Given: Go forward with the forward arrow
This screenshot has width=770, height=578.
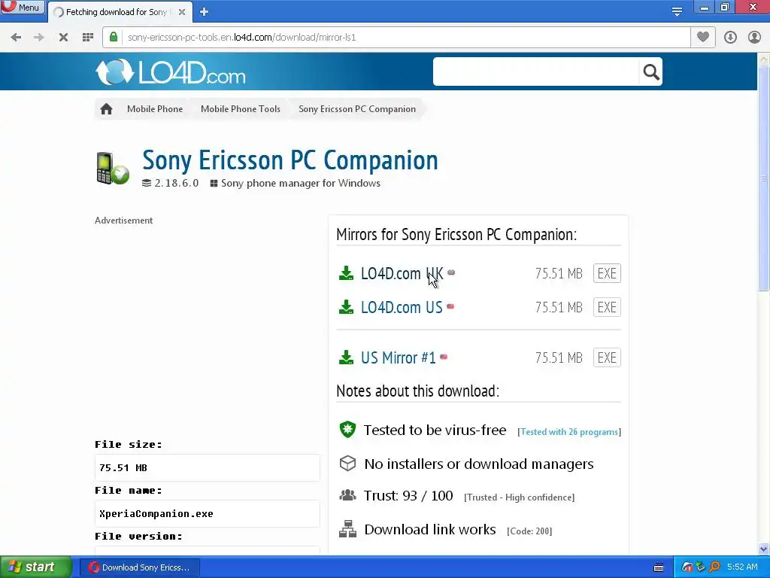Looking at the screenshot, I should click(39, 38).
